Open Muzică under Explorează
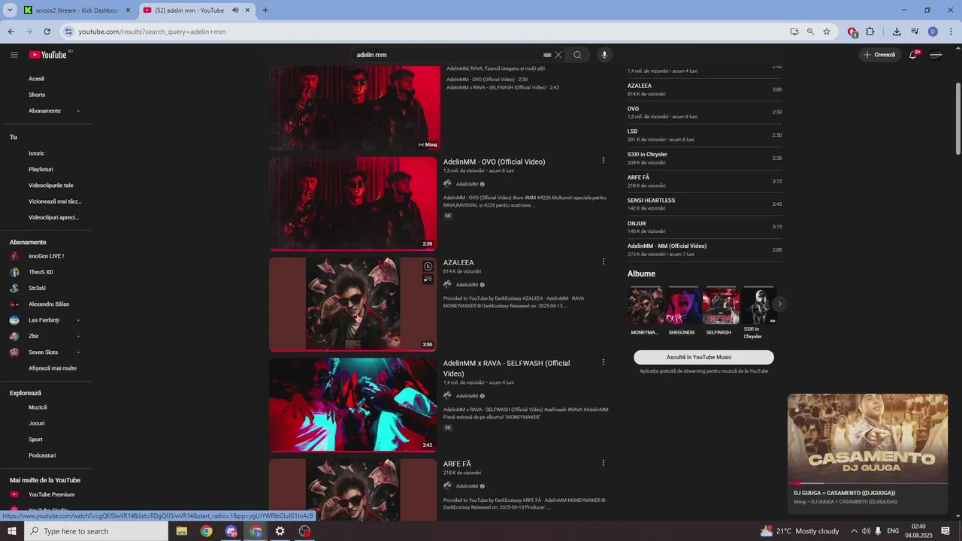The width and height of the screenshot is (962, 541). 38,407
